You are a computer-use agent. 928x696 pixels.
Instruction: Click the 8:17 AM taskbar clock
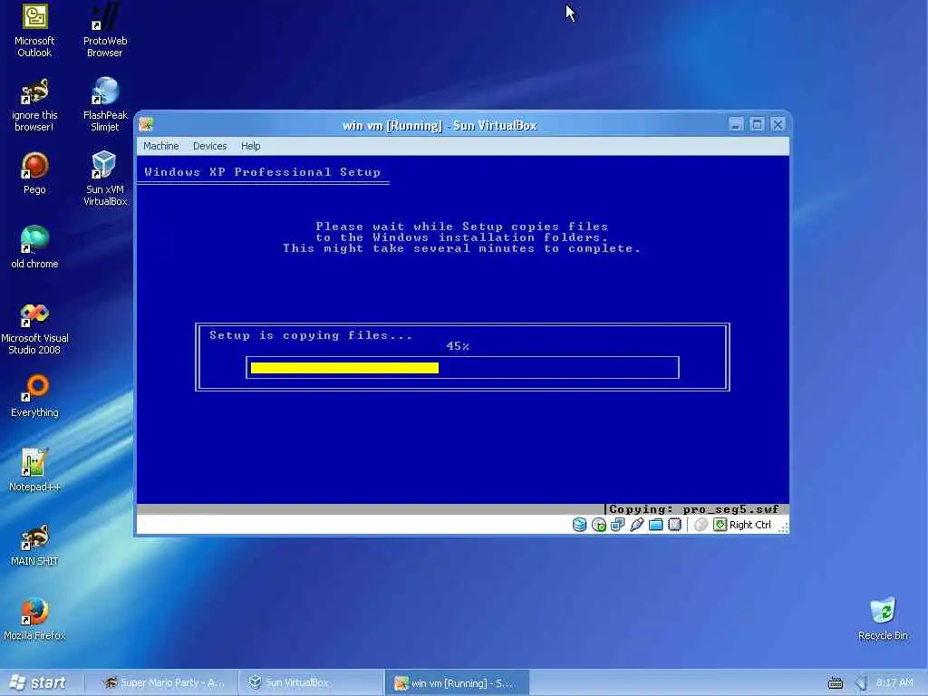click(x=894, y=683)
